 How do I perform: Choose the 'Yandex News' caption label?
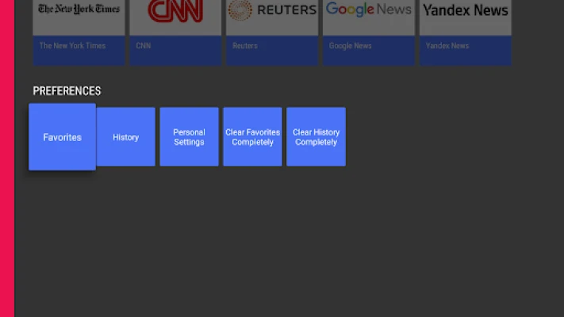click(447, 46)
